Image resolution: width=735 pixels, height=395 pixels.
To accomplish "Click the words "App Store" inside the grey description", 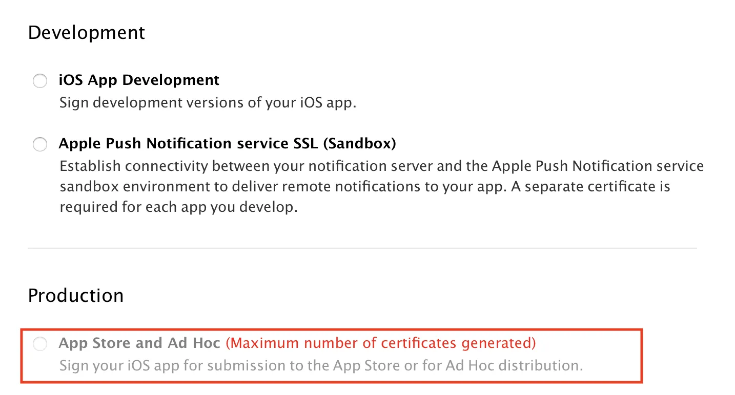I will pos(366,365).
